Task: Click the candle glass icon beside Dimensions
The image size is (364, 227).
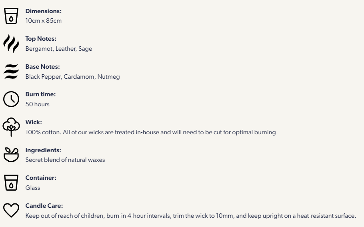Action: click(x=11, y=16)
